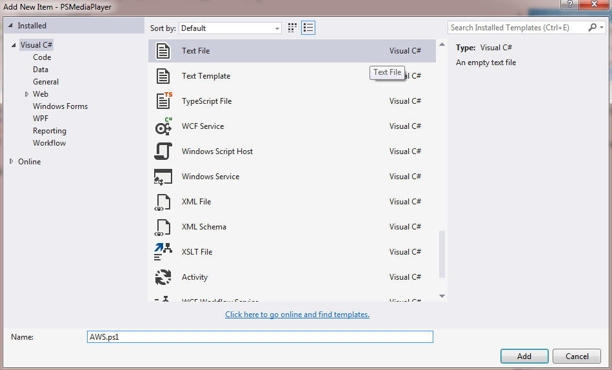Select the Text File template icon
This screenshot has width=612, height=370.
(x=163, y=51)
